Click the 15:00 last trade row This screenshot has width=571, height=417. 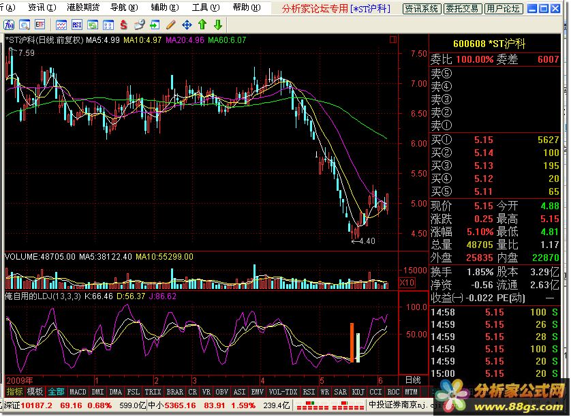(495, 373)
